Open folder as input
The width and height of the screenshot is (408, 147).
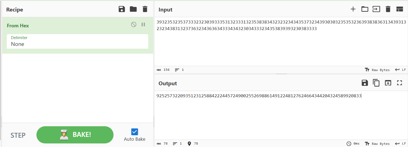coord(365,9)
